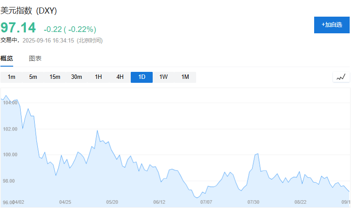Click the 07/30 peak on chart
This screenshot has height=209, width=351.
pyautogui.click(x=258, y=154)
